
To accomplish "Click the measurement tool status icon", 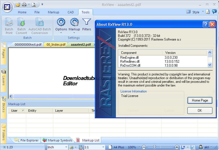I will [x=72, y=147].
